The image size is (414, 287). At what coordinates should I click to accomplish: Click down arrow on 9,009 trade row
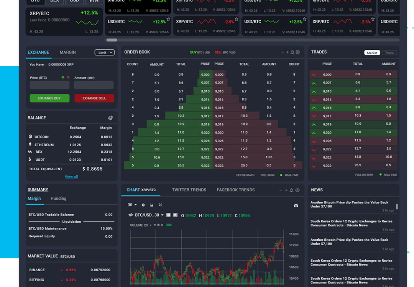click(x=314, y=75)
